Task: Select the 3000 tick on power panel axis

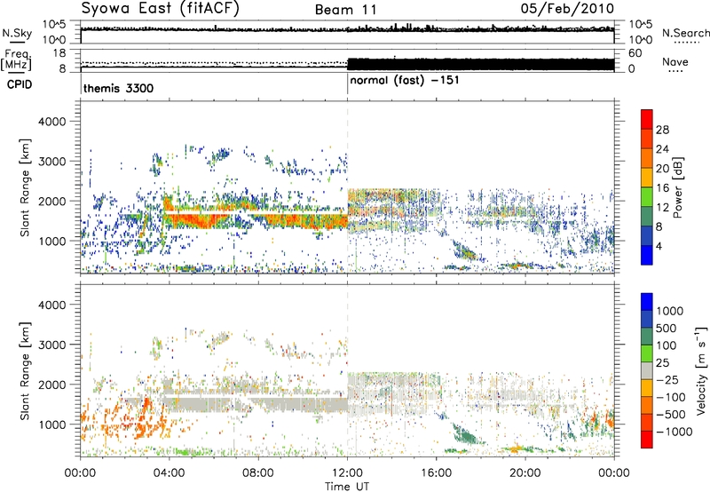Action: click(51, 162)
